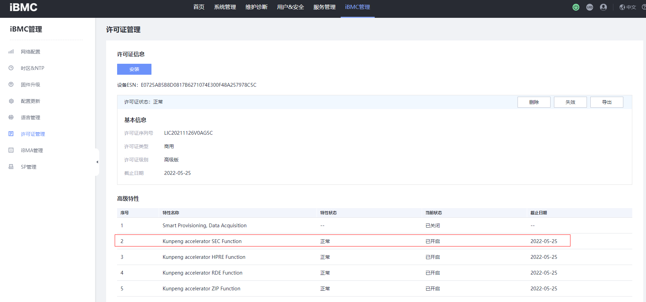Image resolution: width=646 pixels, height=302 pixels.
Task: Click the globe icon beside 语言管理
Action: 11,117
